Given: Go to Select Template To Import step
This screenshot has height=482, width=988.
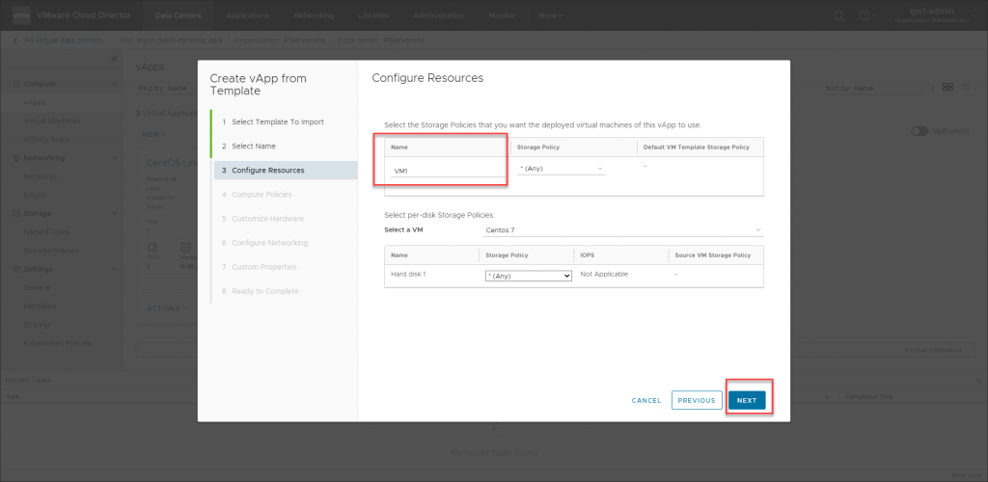Looking at the screenshot, I should (278, 121).
